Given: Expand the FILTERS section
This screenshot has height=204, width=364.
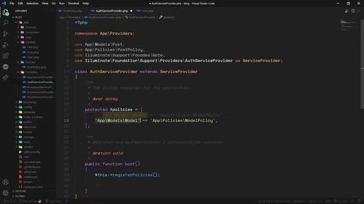Looking at the screenshot, I should point(20,196).
